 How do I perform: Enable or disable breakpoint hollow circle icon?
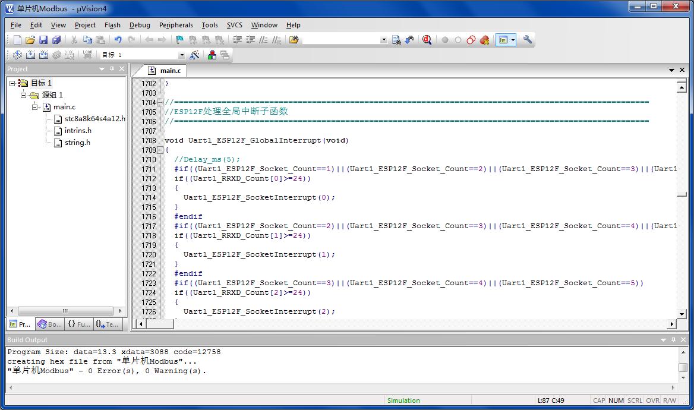(458, 40)
